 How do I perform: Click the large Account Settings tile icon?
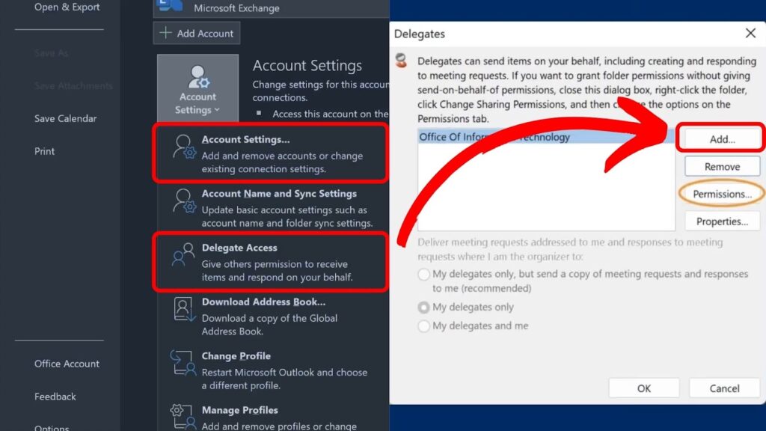coord(197,78)
